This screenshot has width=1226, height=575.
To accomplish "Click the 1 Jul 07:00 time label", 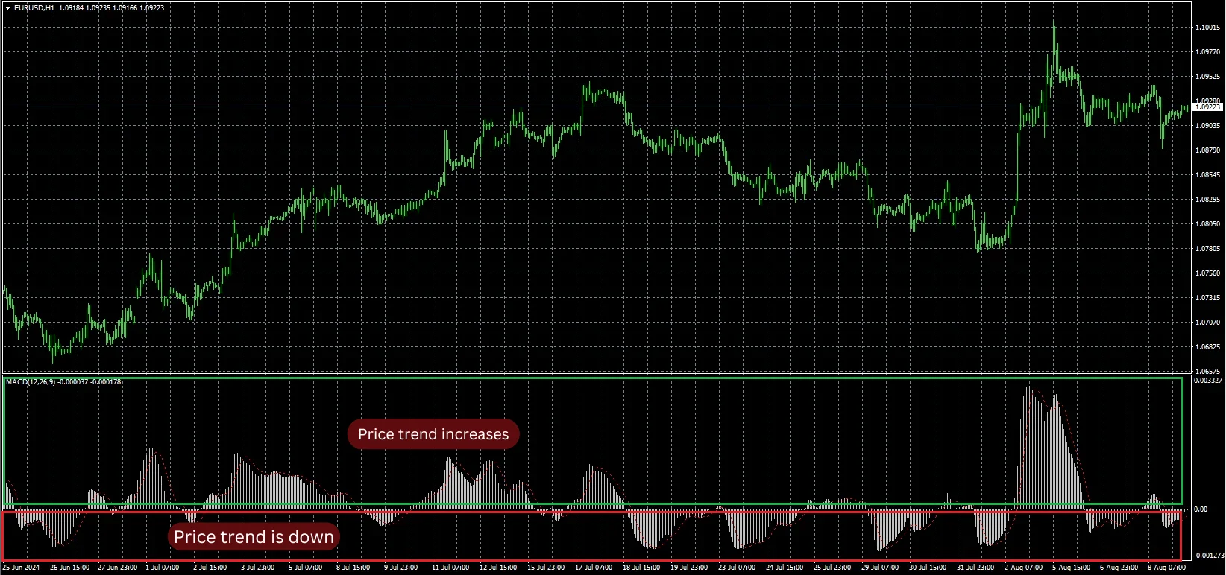I will click(x=163, y=568).
